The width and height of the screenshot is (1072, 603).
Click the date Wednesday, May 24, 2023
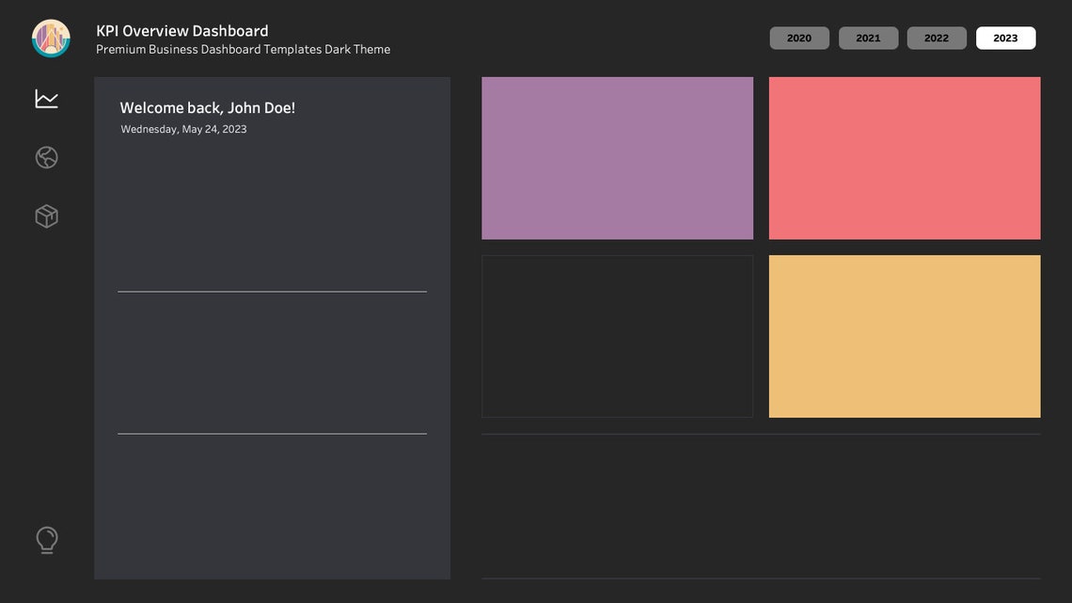(183, 128)
